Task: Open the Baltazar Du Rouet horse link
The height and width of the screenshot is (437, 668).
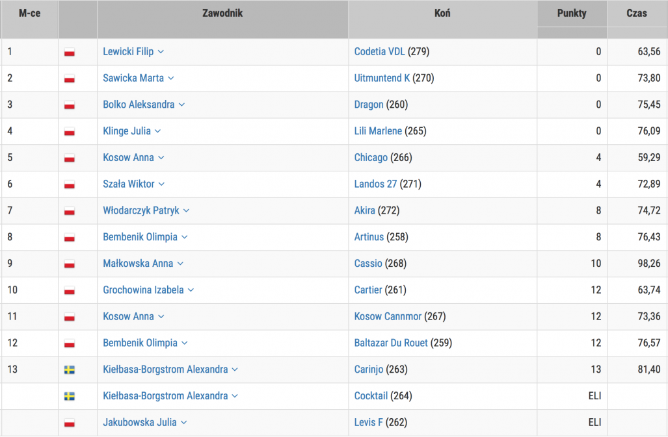Action: (391, 343)
